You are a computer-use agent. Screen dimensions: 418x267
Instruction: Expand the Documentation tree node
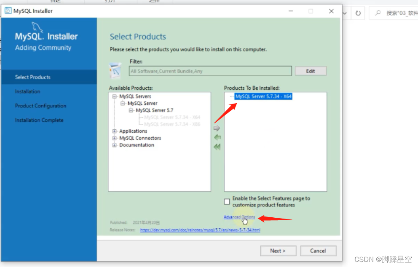(114, 145)
